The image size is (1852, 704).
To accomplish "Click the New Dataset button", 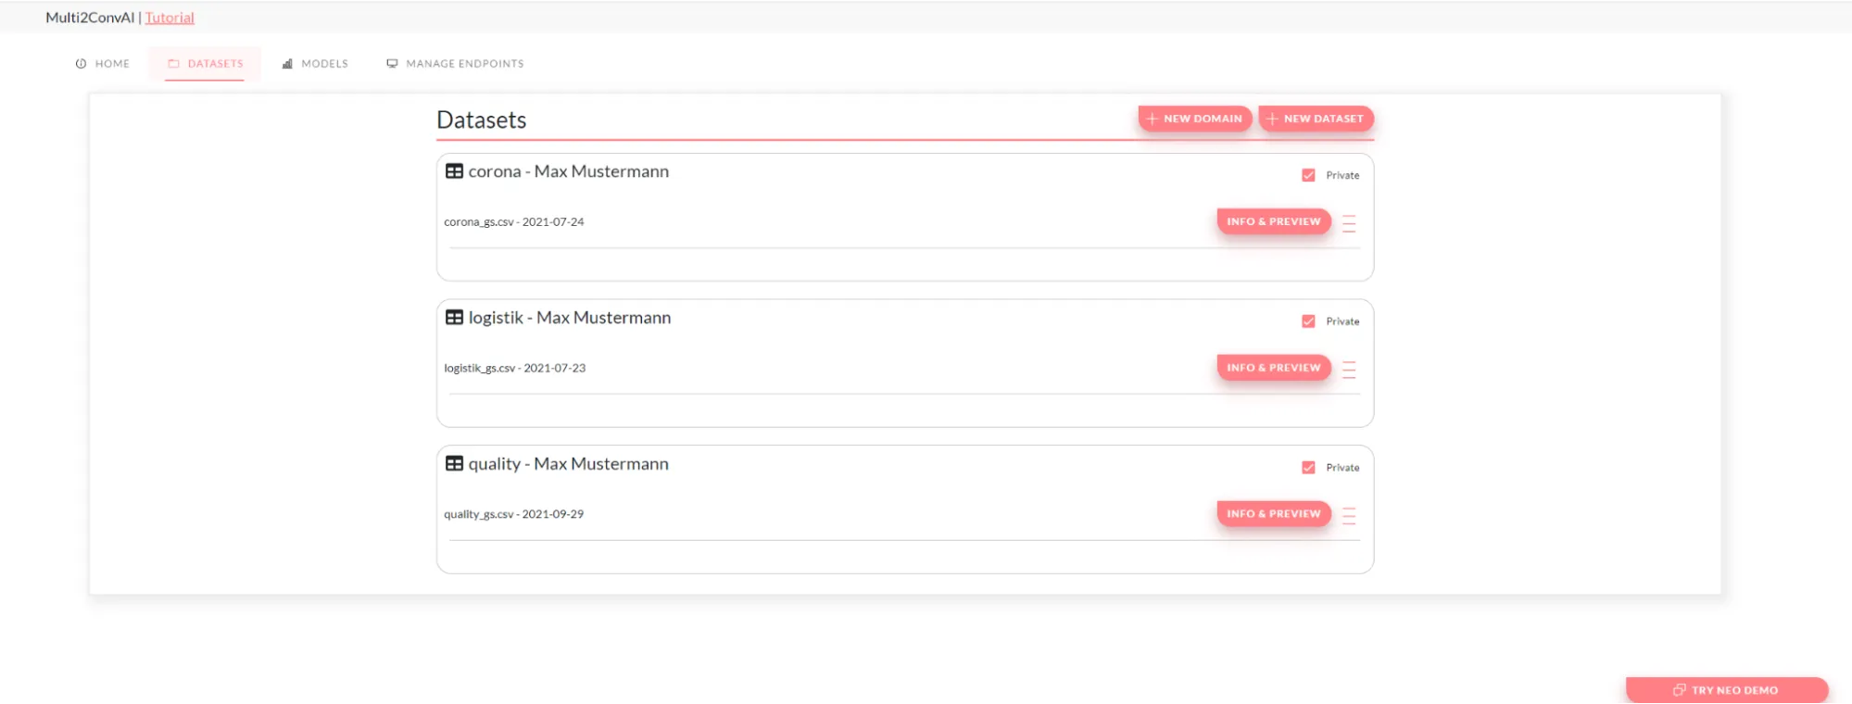I will (1316, 119).
